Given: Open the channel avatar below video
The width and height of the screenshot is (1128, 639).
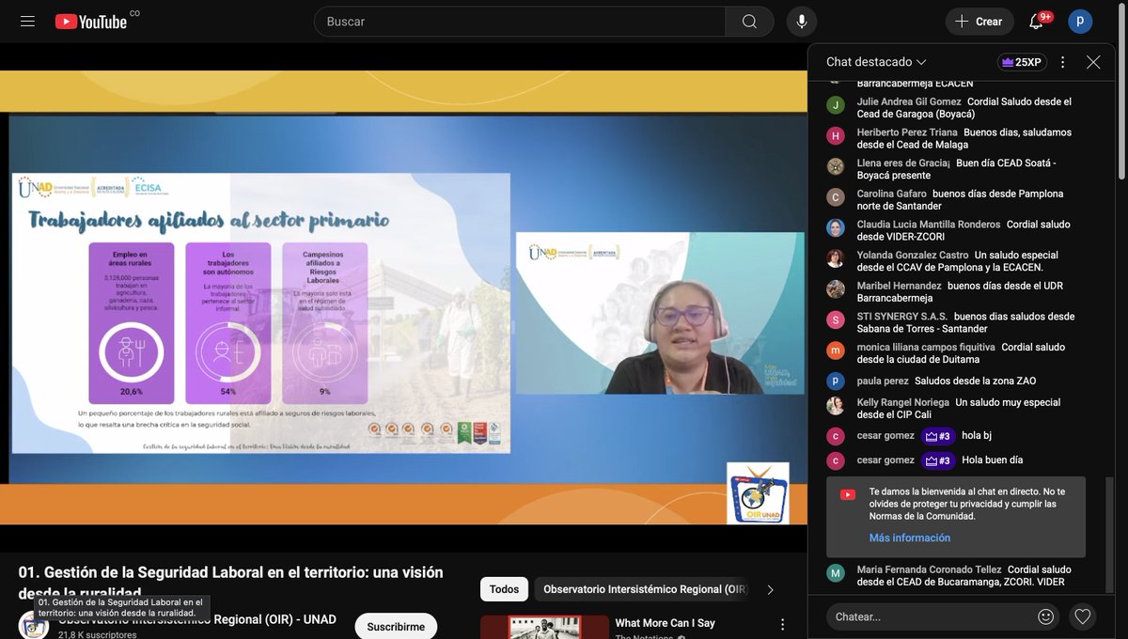Looking at the screenshot, I should pyautogui.click(x=33, y=625).
